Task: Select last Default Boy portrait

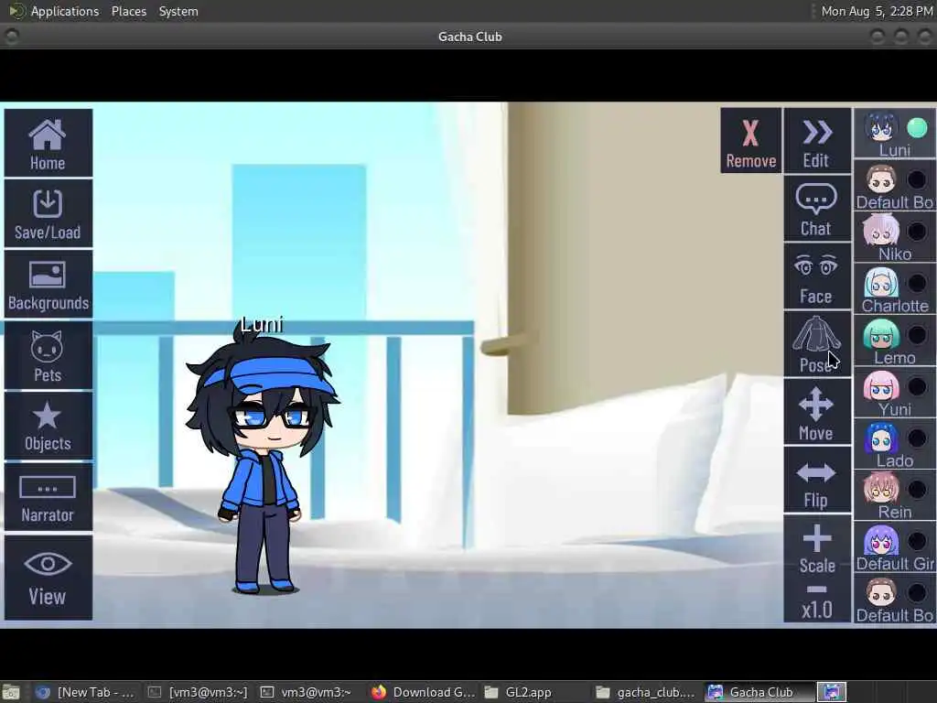Action: pos(881,593)
